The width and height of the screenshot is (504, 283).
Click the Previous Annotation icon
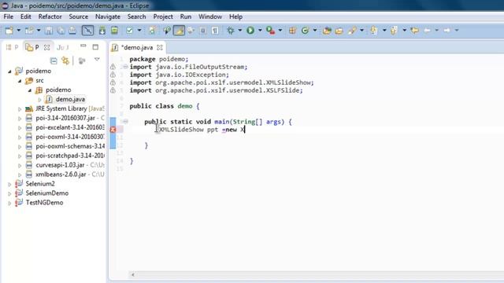pyautogui.click(x=394, y=31)
